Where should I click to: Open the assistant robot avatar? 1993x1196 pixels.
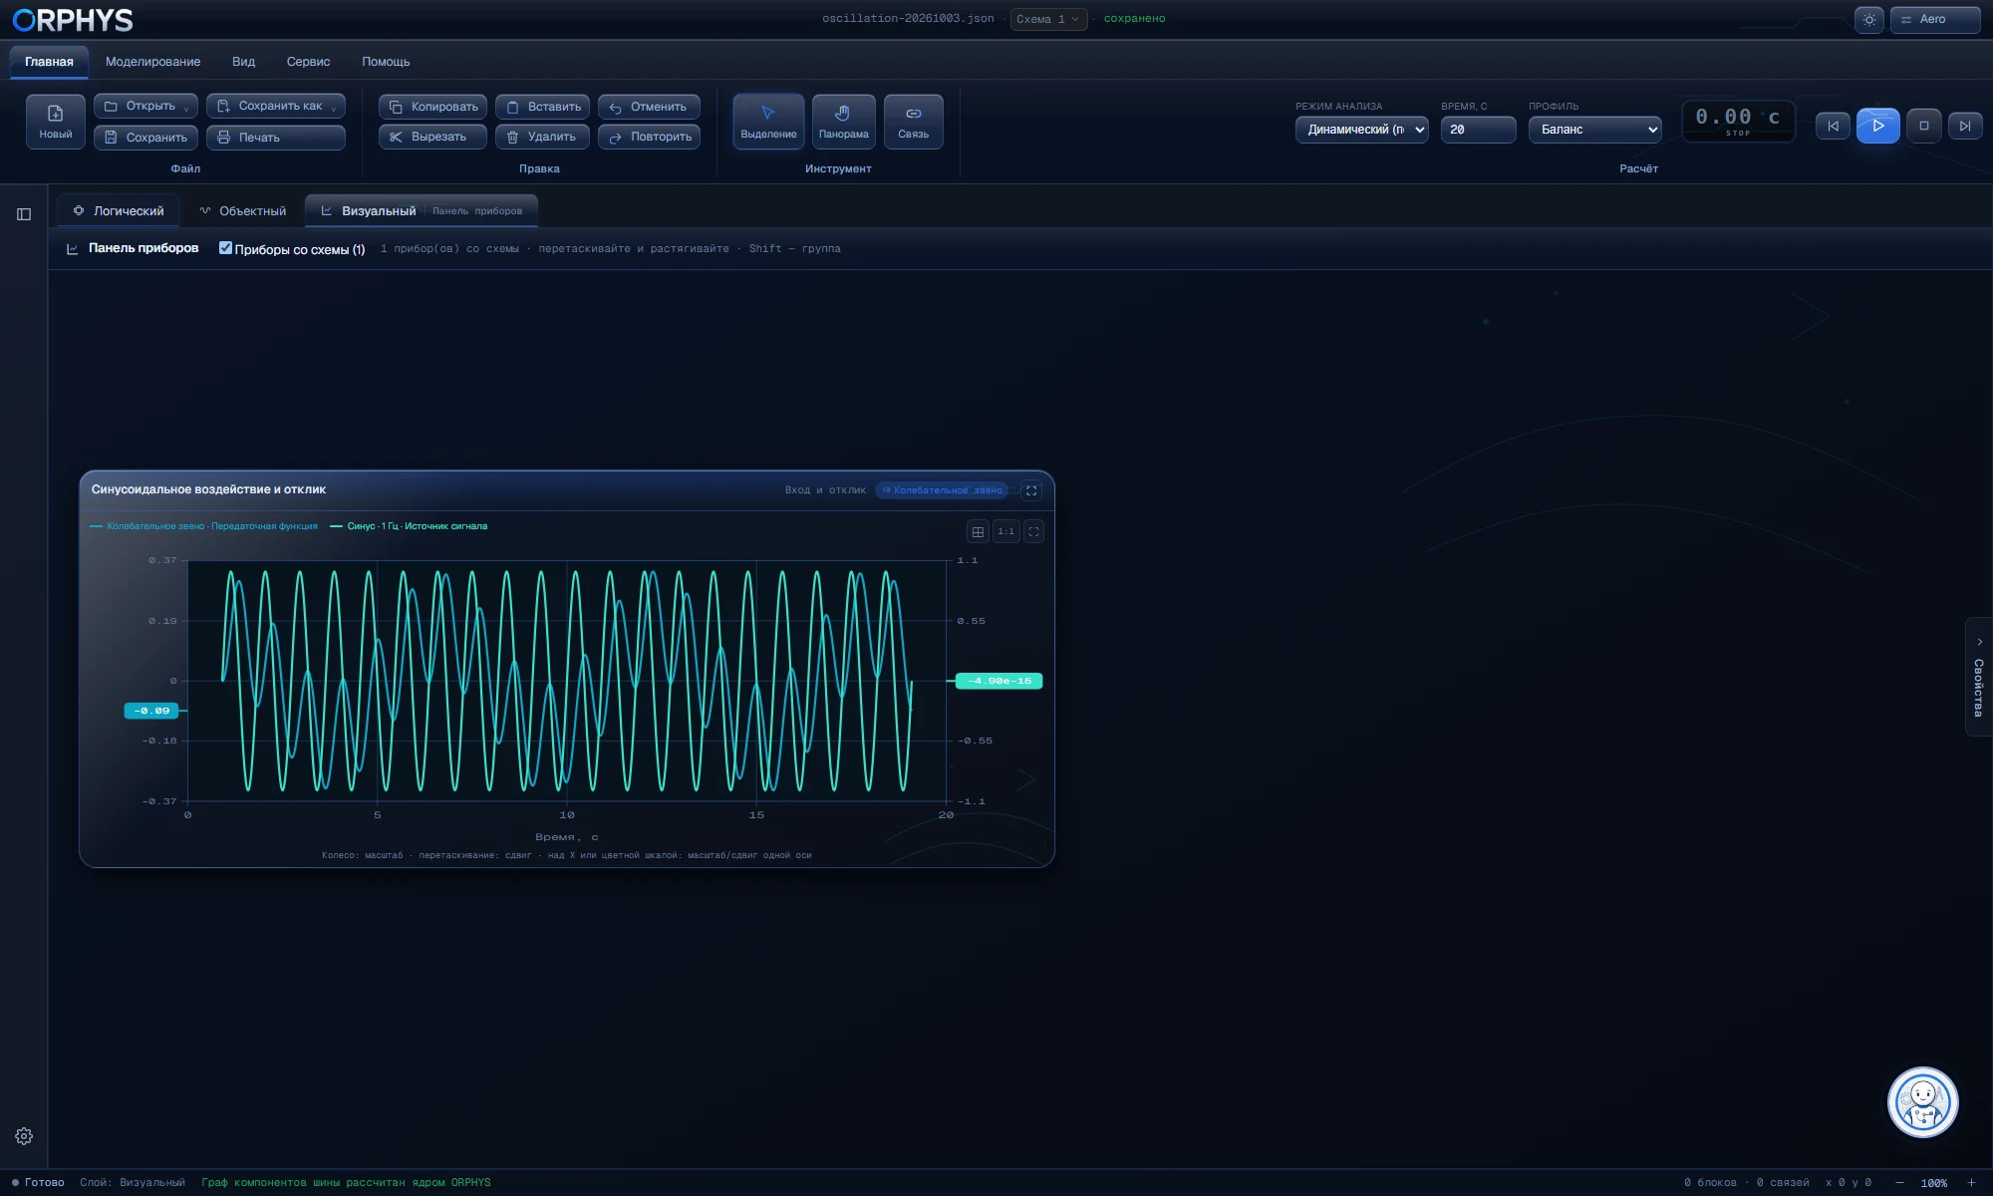[1922, 1102]
